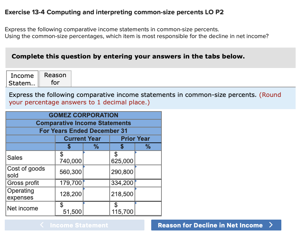The height and width of the screenshot is (240, 297).
Task: Click the Reason for Decline in Net Income button
Action: click(x=216, y=225)
